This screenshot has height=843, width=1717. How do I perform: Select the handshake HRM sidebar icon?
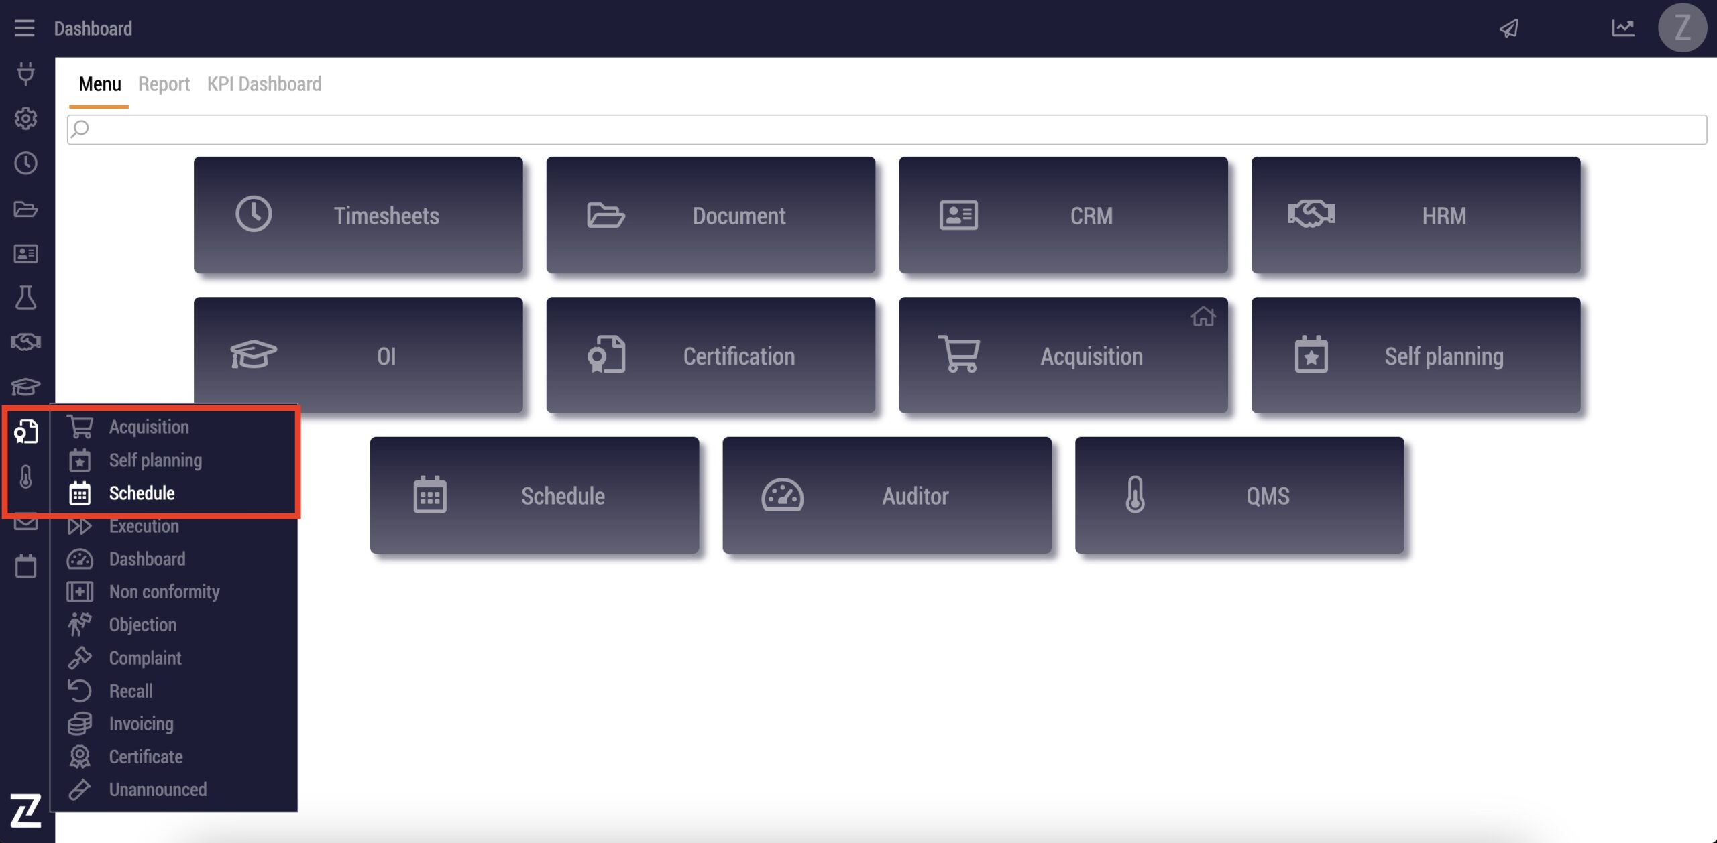click(25, 342)
